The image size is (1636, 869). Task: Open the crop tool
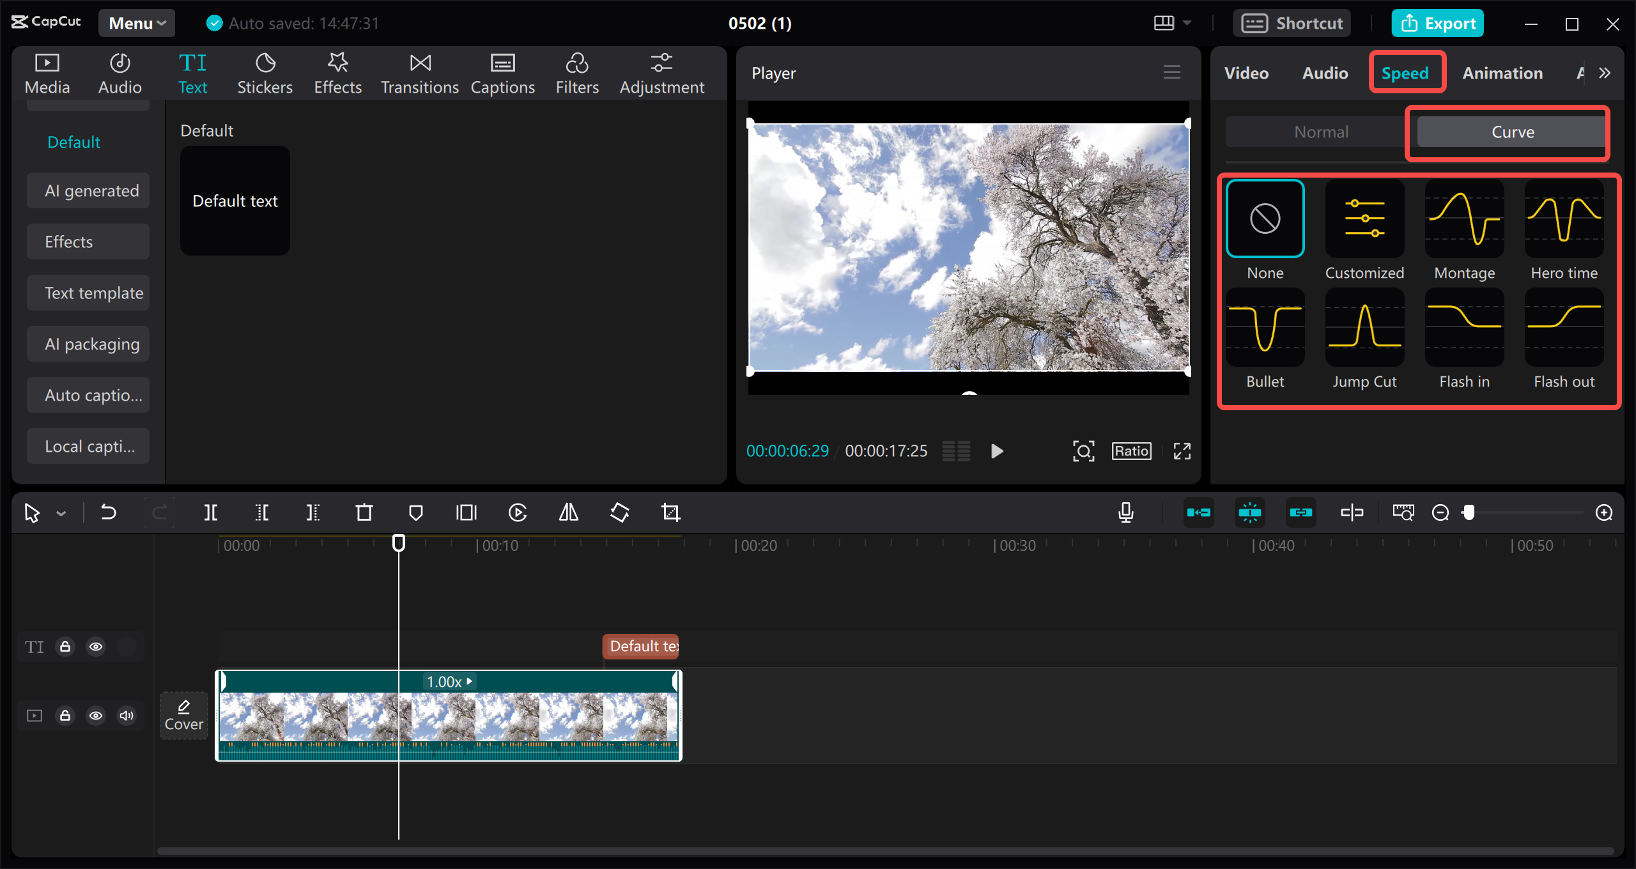670,512
